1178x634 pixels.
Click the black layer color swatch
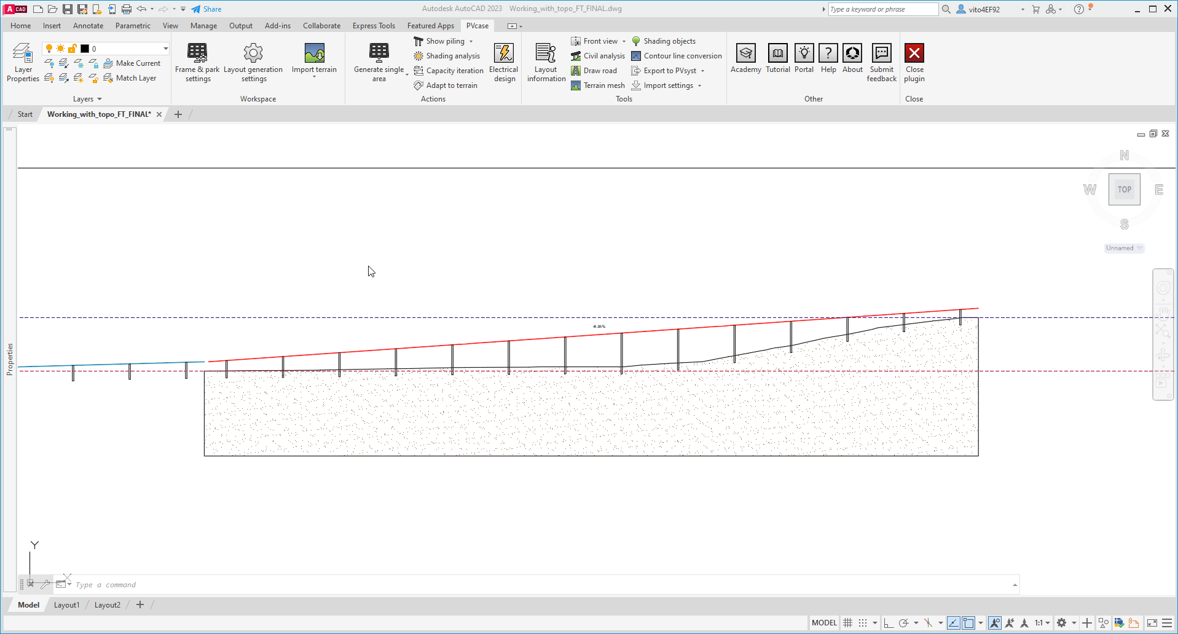(x=84, y=48)
